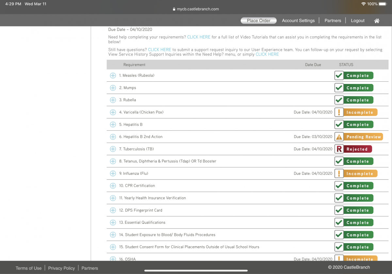This screenshot has height=274, width=392.
Task: Expand the Varicella (Chicken Pox) requirement
Action: point(113,112)
